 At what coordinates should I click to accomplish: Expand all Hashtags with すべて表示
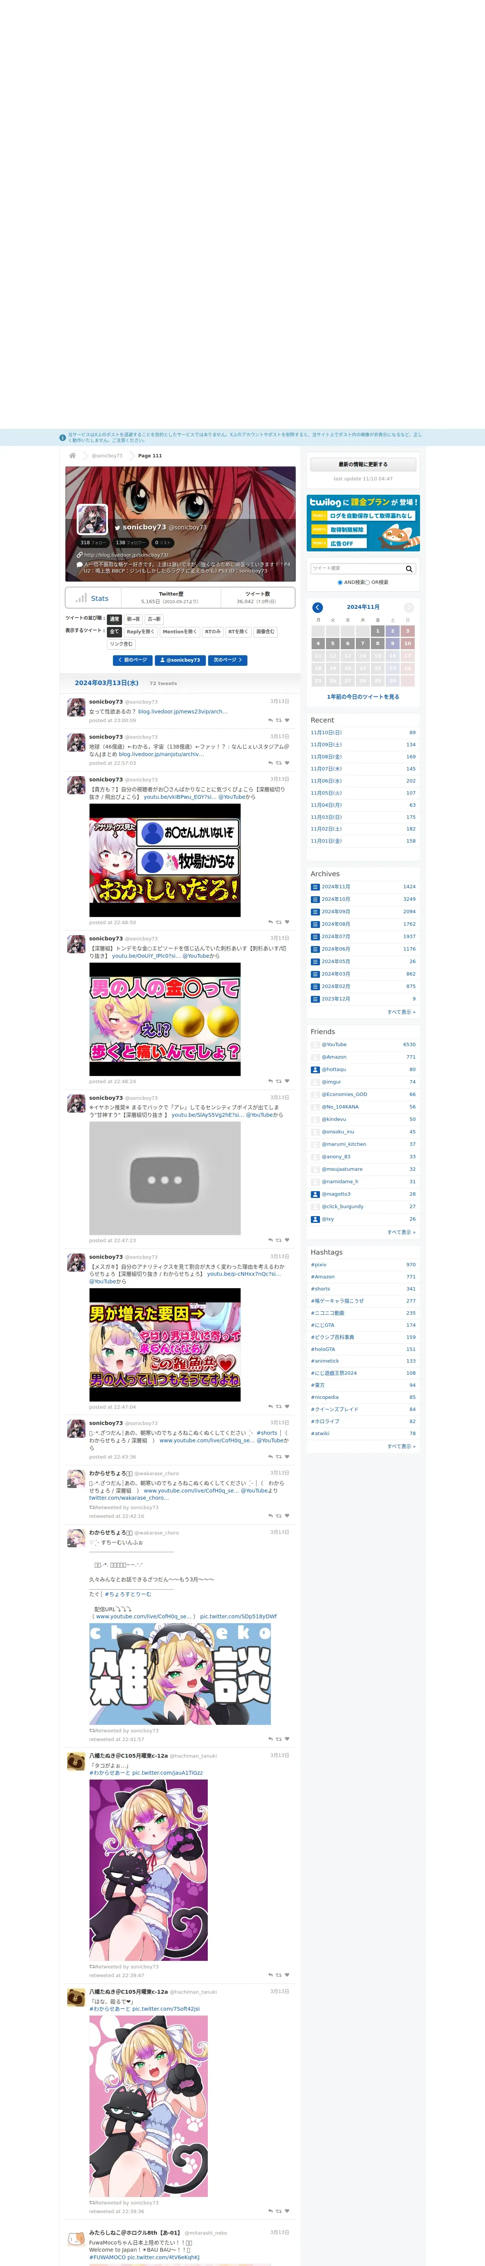[402, 1446]
